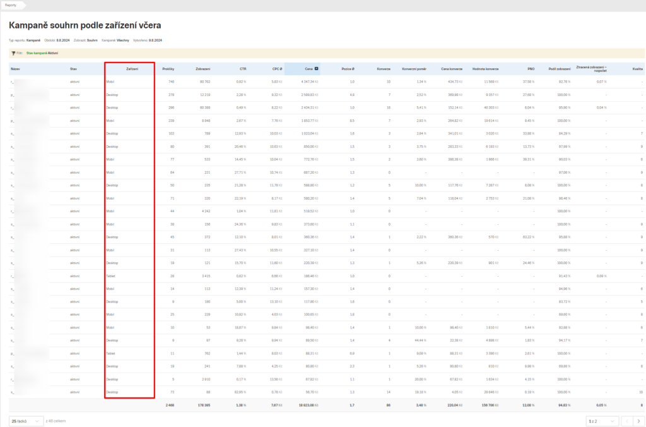Image resolution: width=646 pixels, height=427 pixels.
Task: Sort by the Konverze column header
Action: tap(384, 69)
